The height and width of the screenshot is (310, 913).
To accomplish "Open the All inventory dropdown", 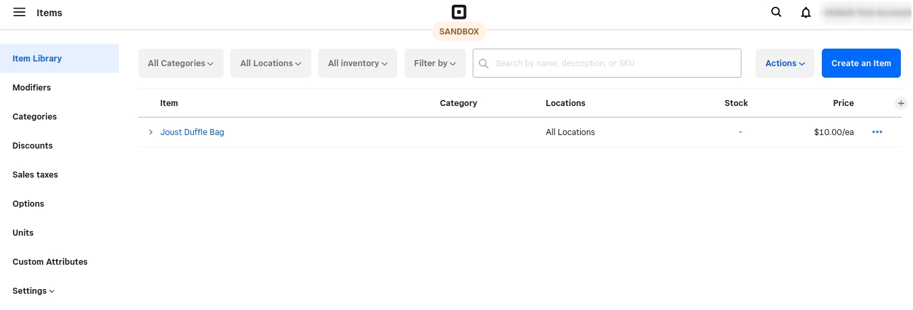I will point(357,63).
